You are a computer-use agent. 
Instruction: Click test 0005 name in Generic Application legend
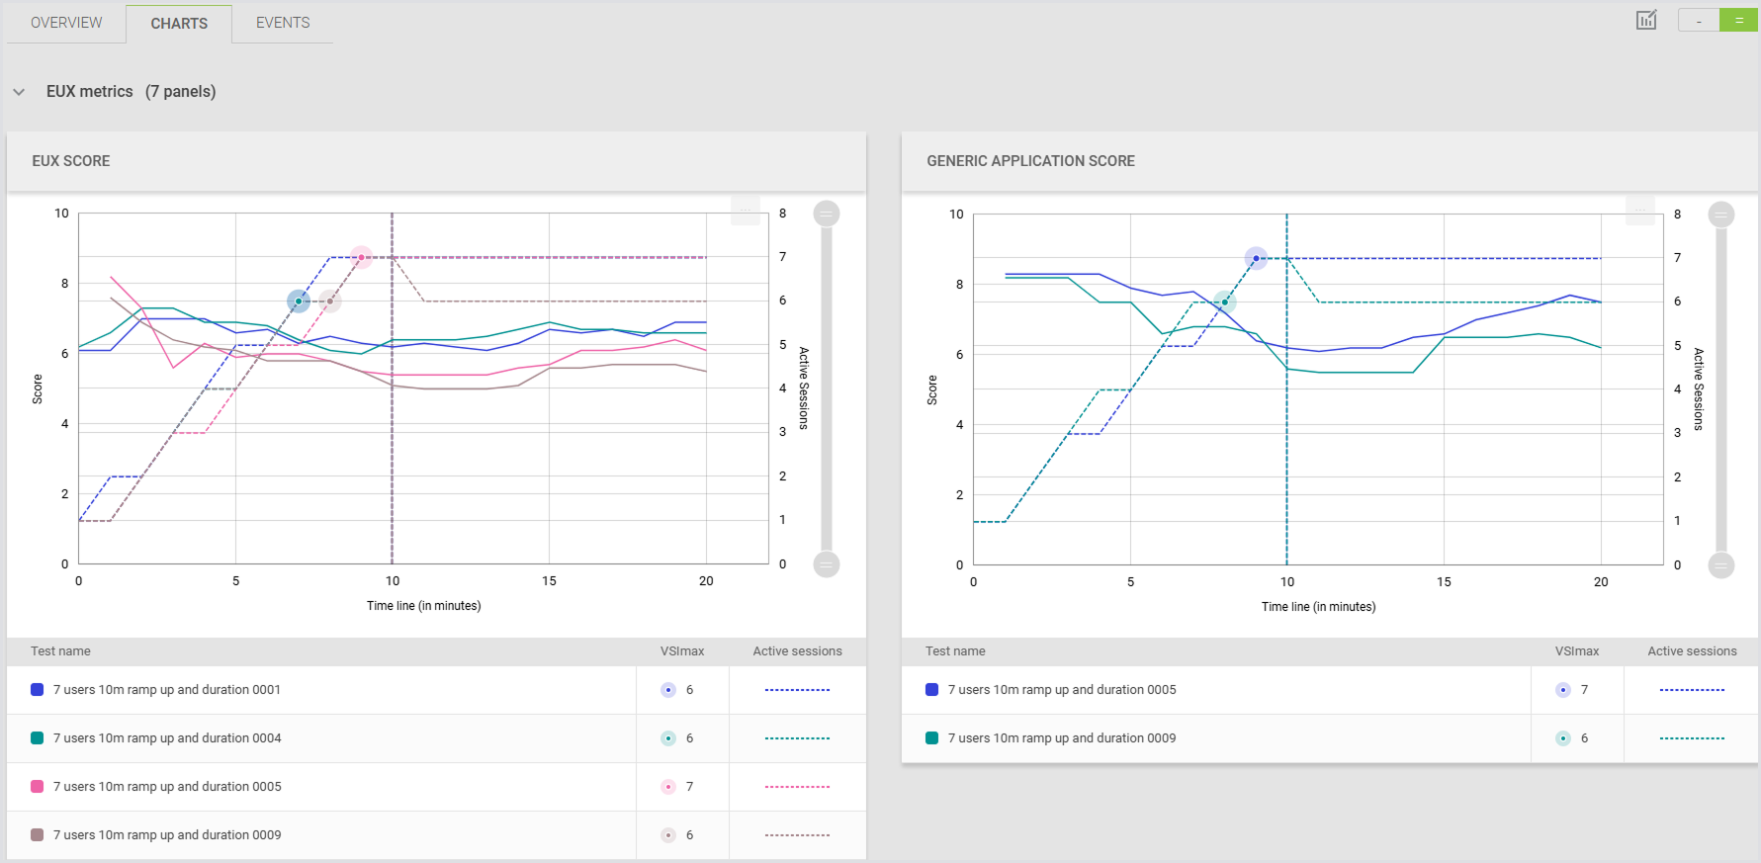tap(1062, 690)
